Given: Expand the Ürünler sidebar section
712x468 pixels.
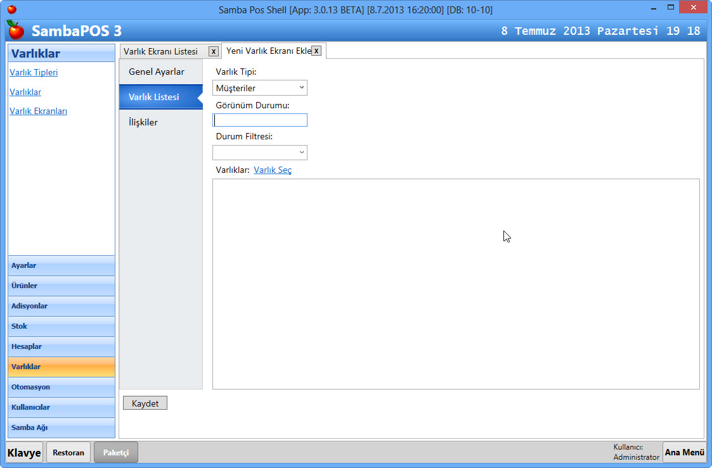Looking at the screenshot, I should 61,286.
